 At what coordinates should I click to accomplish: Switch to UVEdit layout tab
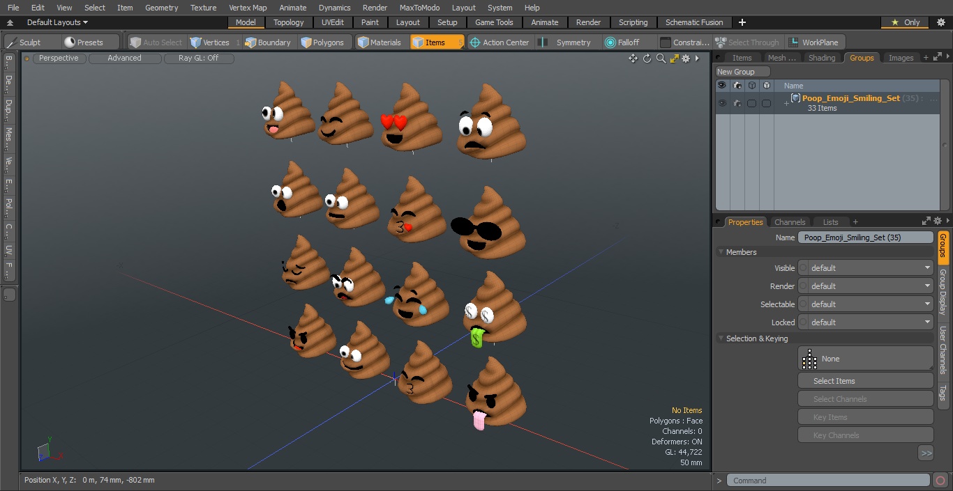coord(333,22)
